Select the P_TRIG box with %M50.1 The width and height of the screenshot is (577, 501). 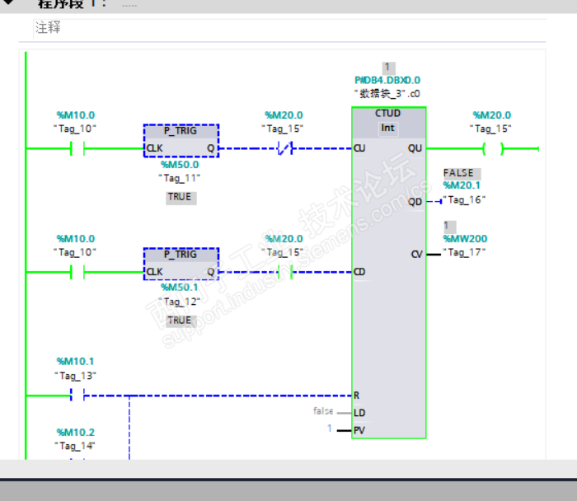[x=181, y=265]
